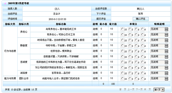The image size is (172, 93).
Task: Open 说明 link for 时间观念不强 row
Action: click(x=95, y=40)
